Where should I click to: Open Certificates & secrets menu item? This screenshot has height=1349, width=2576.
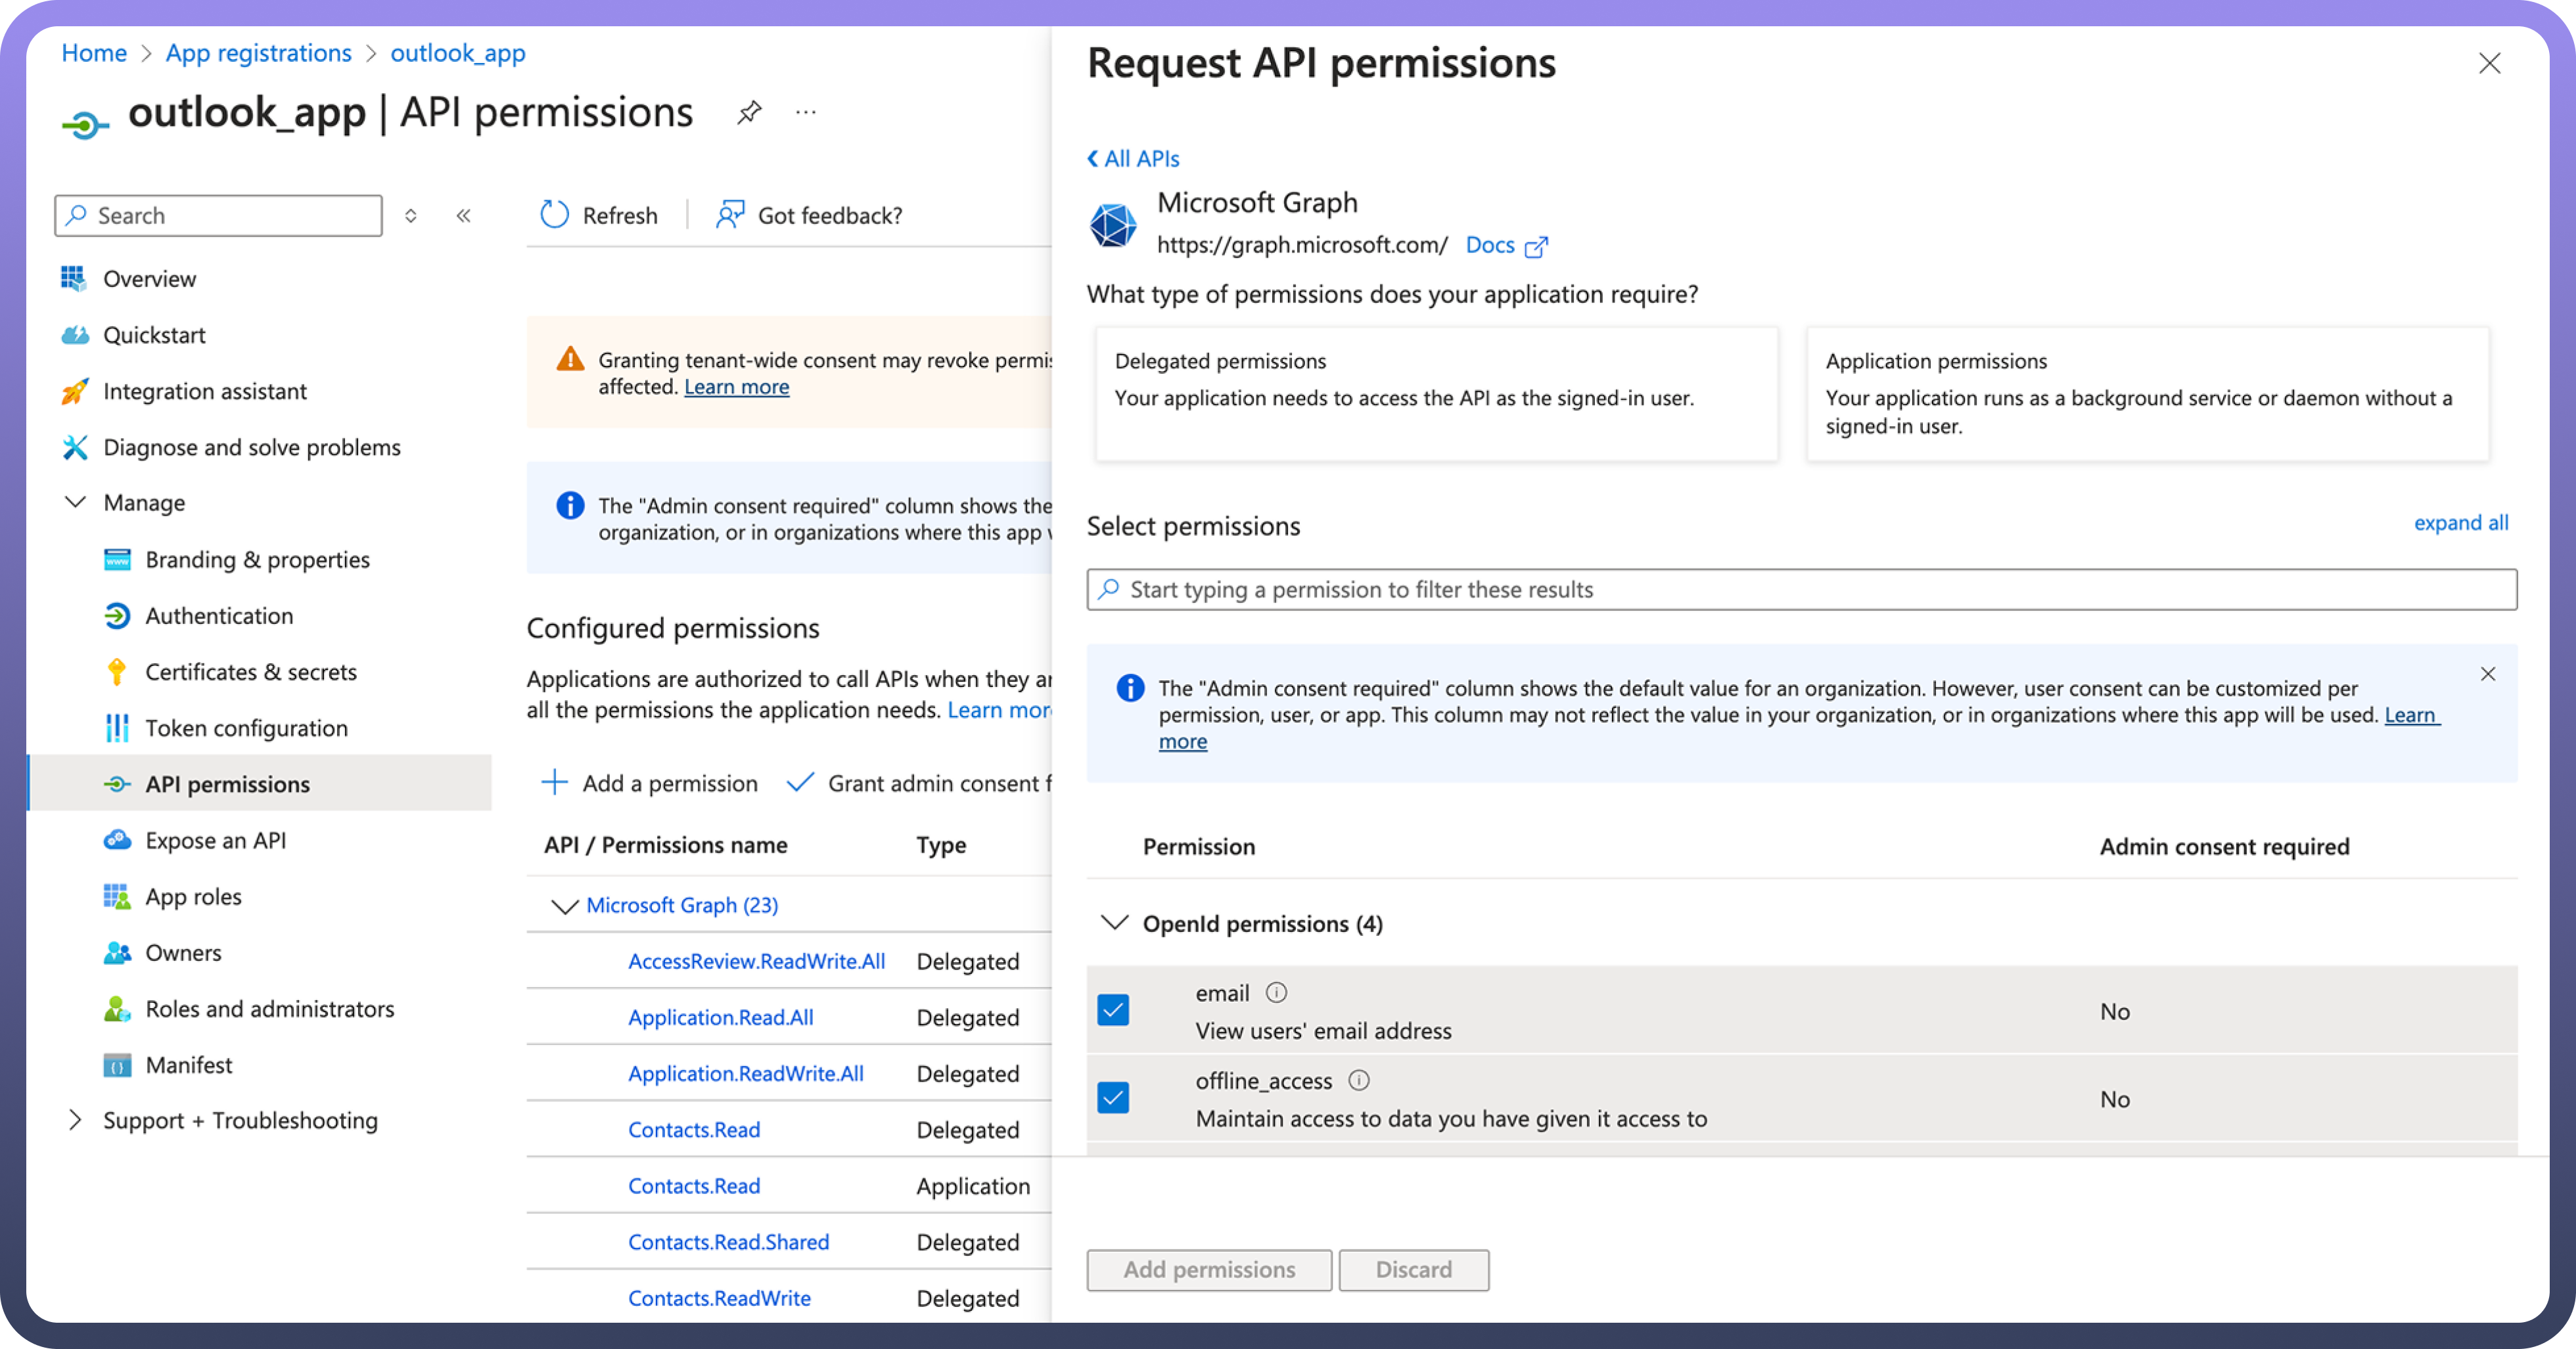pos(250,673)
